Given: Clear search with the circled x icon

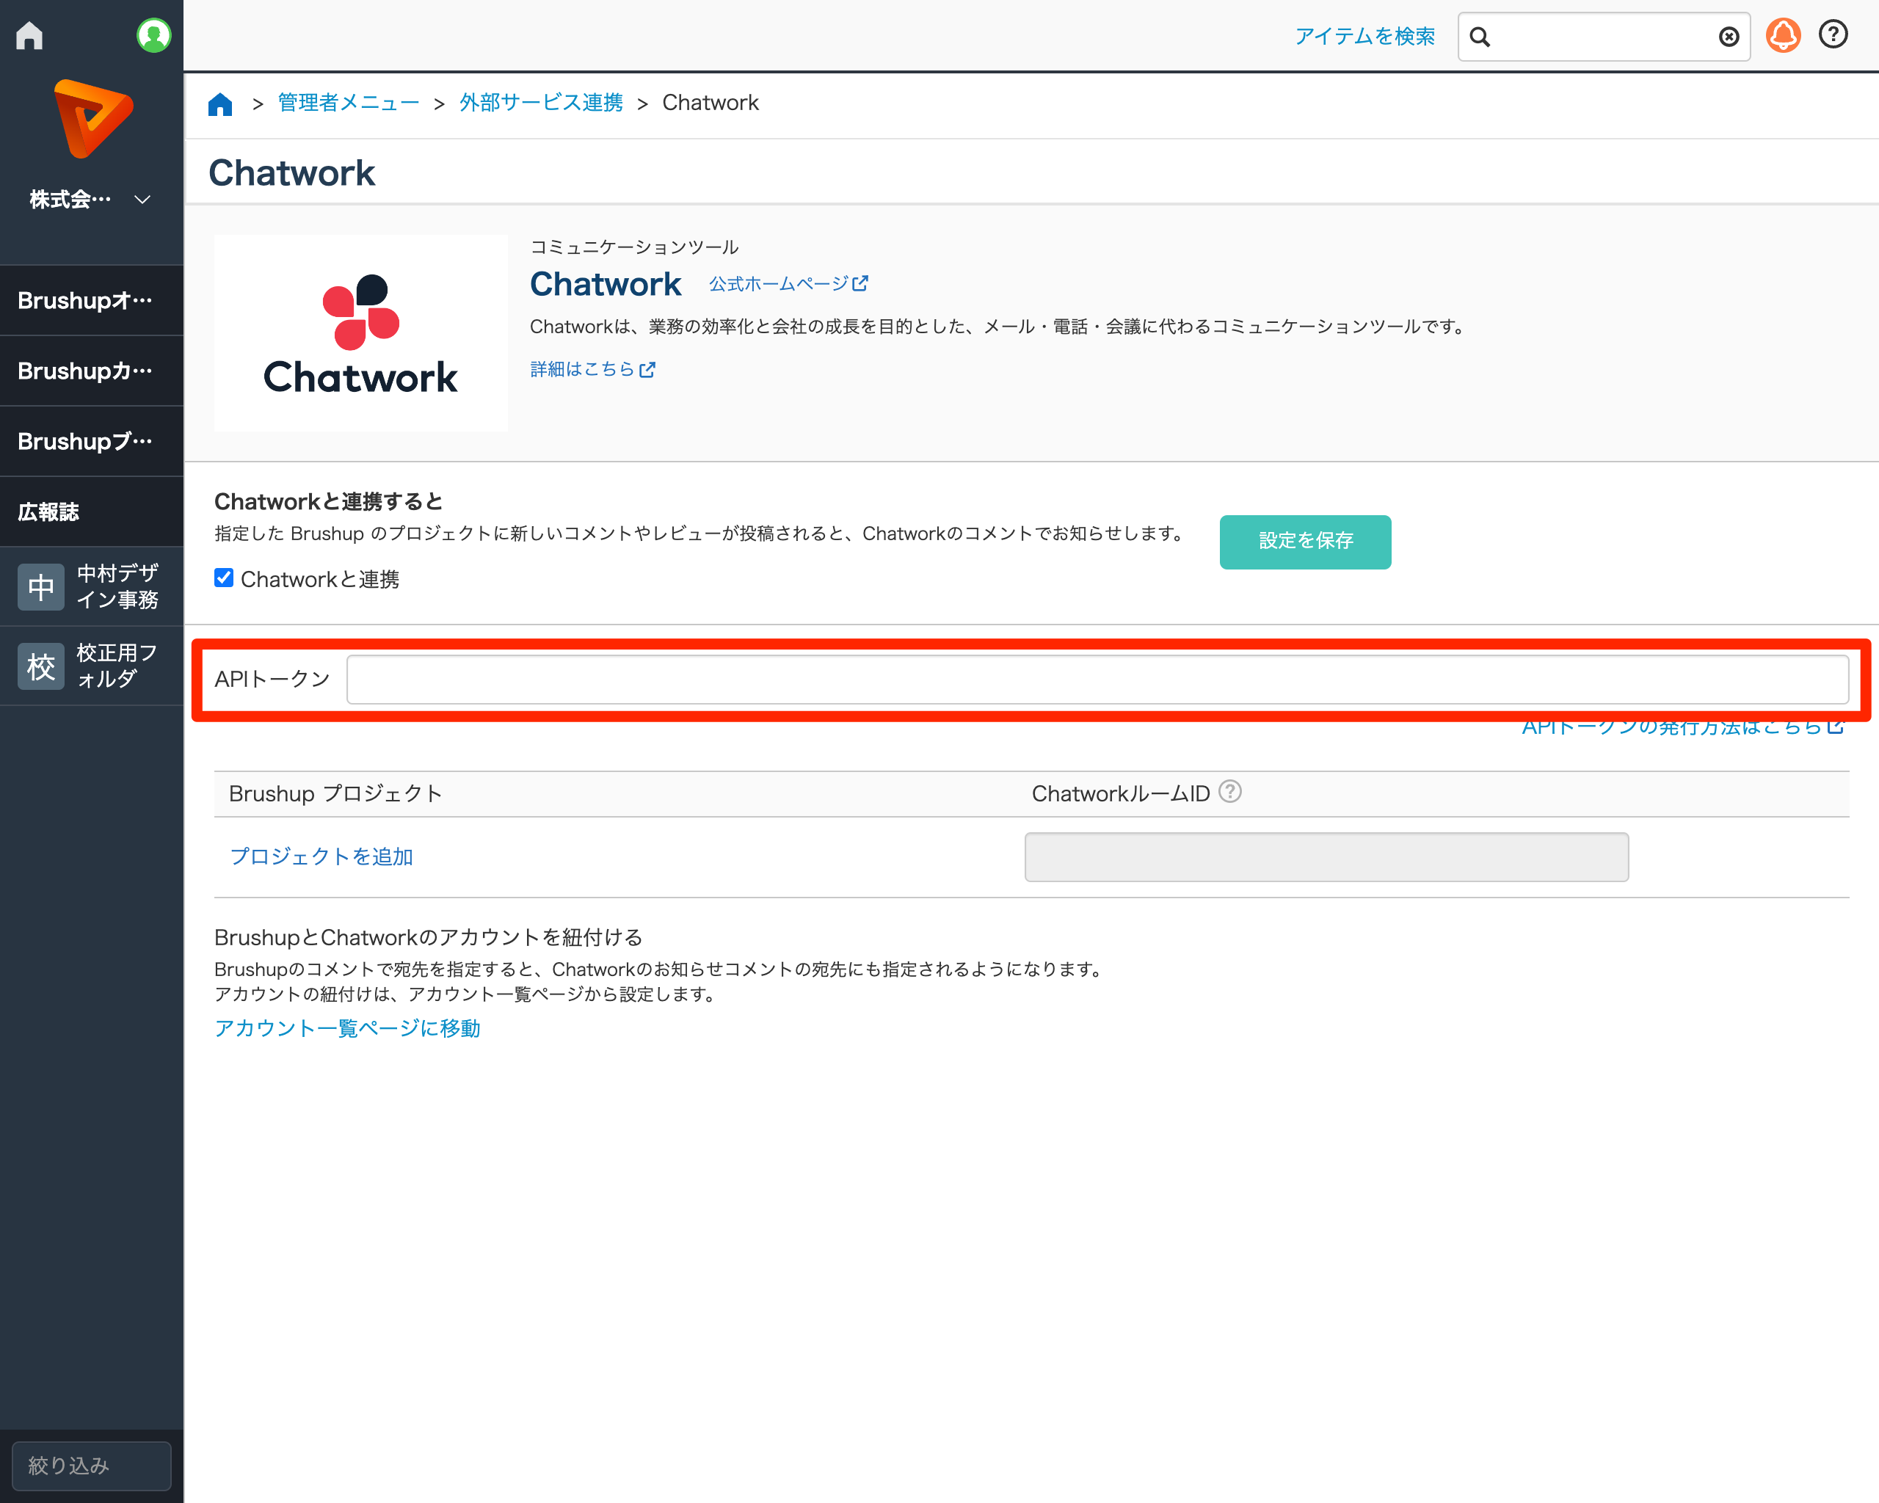Looking at the screenshot, I should pyautogui.click(x=1729, y=37).
